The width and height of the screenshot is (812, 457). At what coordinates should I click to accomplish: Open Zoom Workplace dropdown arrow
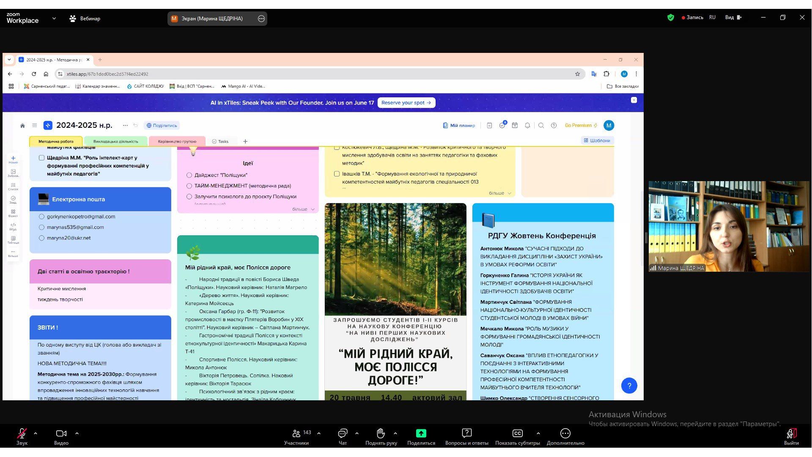pyautogui.click(x=54, y=18)
